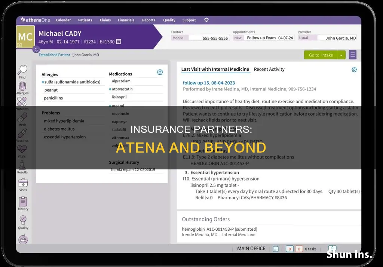Select the mixed hyperlipidemia problem
383x267 pixels.
click(x=64, y=121)
